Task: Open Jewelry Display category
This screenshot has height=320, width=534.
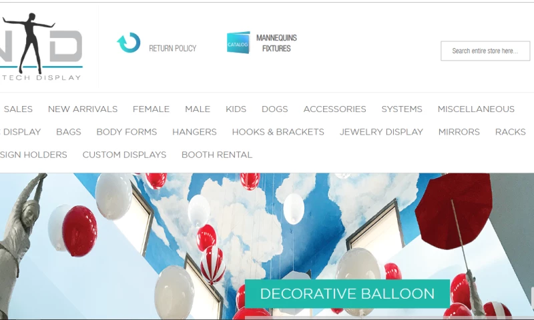Action: tap(381, 132)
